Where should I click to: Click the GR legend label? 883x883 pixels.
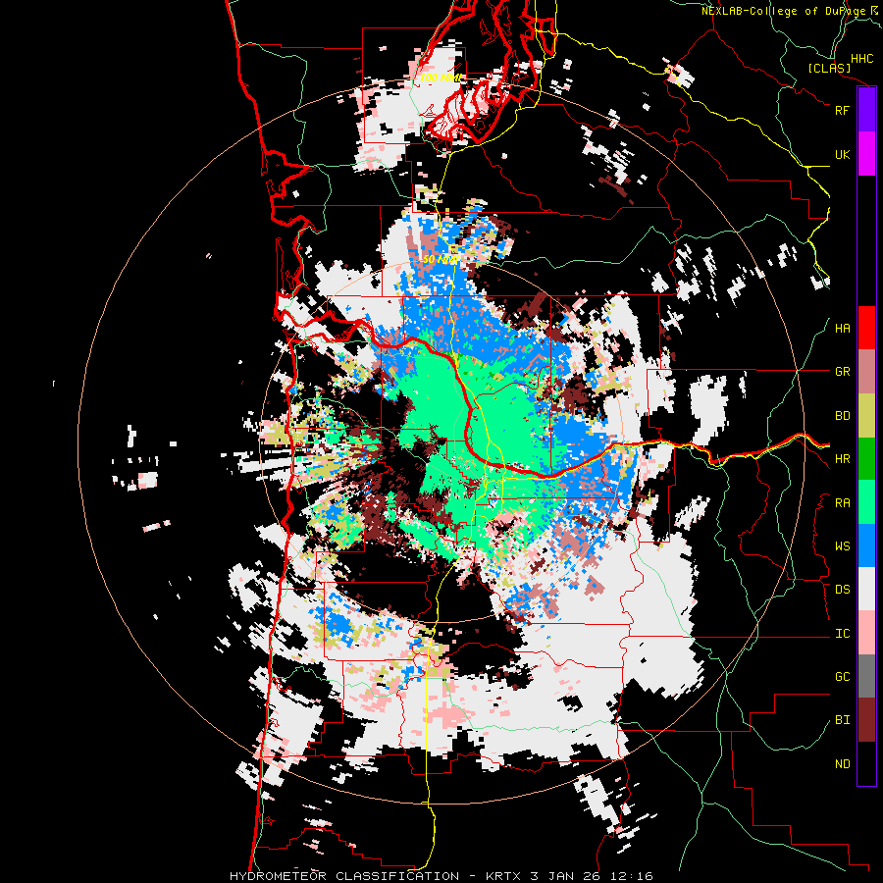[842, 372]
